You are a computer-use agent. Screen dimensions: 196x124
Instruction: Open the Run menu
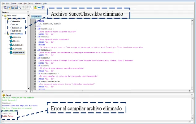coord(25,3)
